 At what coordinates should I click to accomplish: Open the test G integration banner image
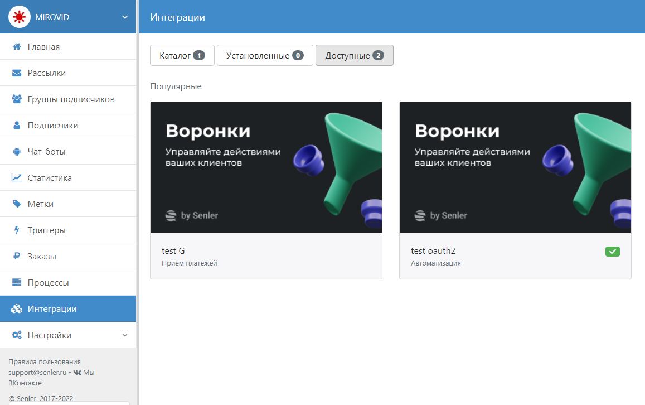(x=266, y=167)
